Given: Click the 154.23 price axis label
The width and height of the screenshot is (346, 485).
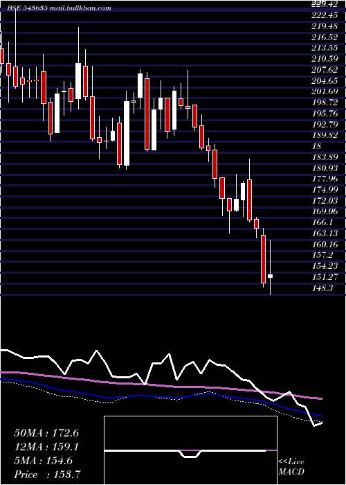Looking at the screenshot, I should point(325,265).
